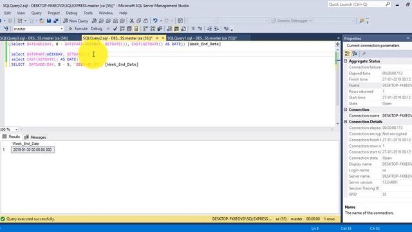Image resolution: width=412 pixels, height=232 pixels.
Task: Click the Activity Monitor icon
Action: [180, 21]
